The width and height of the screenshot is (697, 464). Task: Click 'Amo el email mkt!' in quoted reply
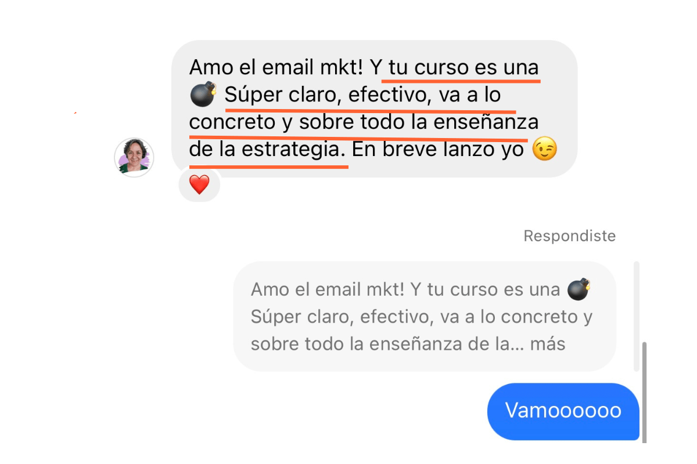(x=328, y=289)
